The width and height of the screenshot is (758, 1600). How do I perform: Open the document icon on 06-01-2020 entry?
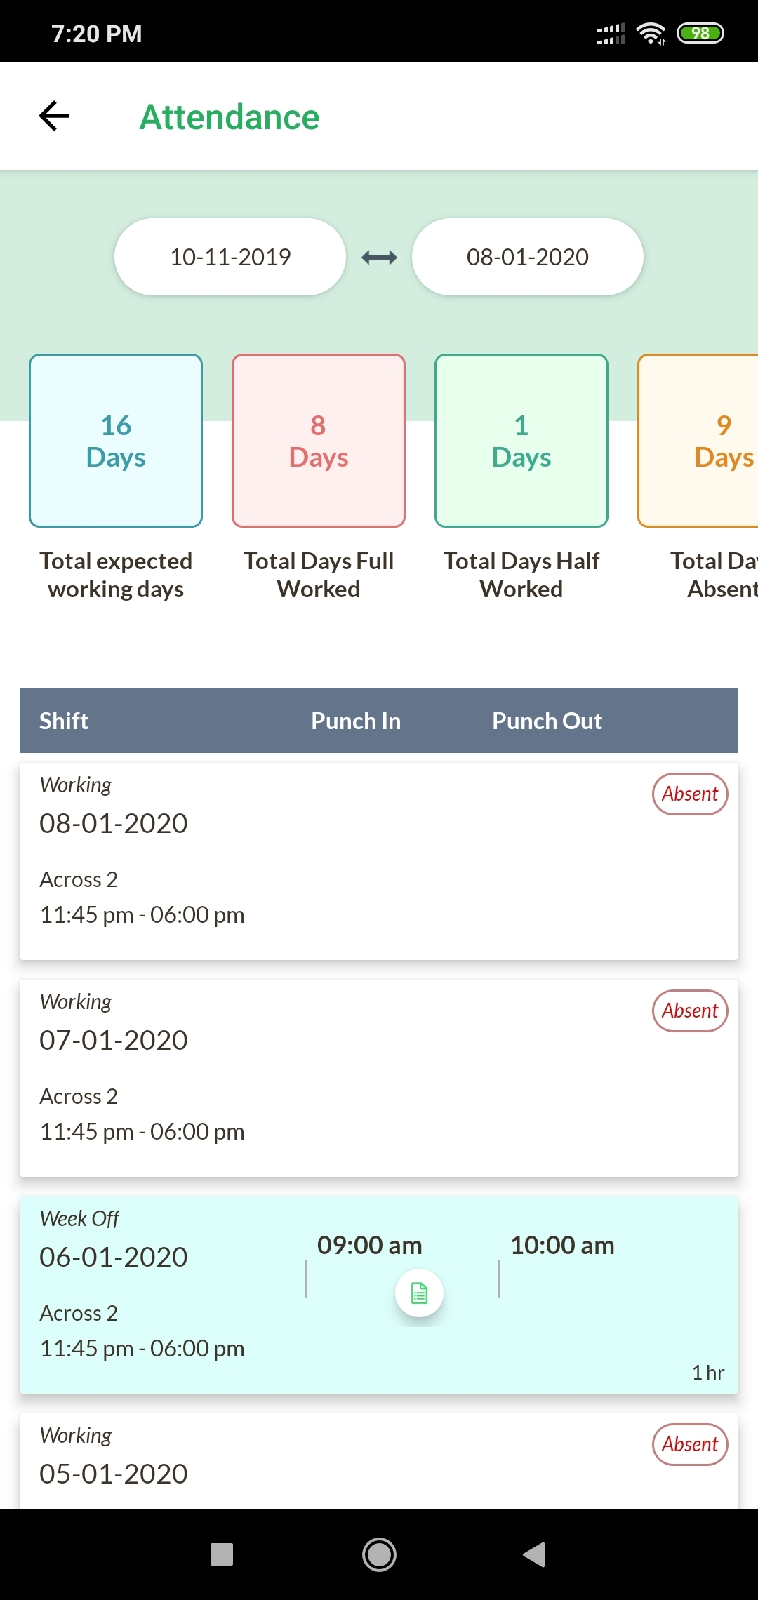pos(419,1293)
